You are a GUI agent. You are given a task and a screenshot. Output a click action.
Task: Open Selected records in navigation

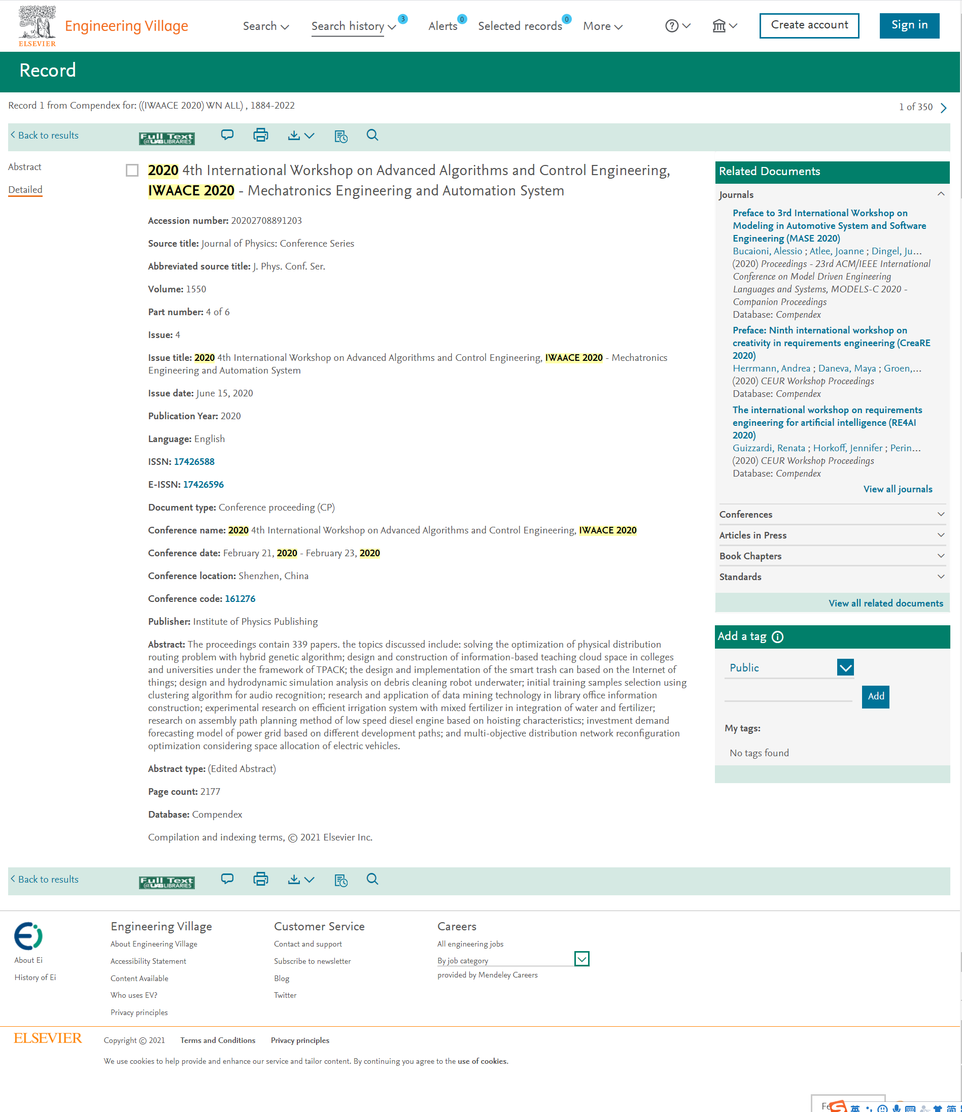[520, 26]
